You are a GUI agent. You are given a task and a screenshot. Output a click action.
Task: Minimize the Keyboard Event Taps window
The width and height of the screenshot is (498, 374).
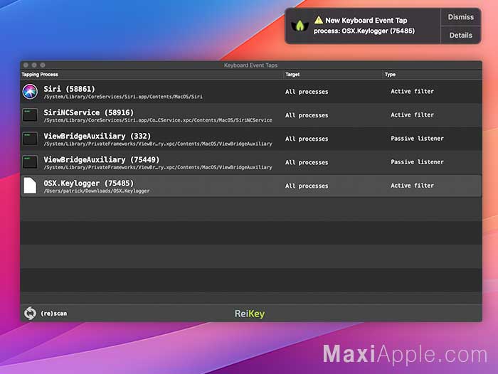pos(34,65)
